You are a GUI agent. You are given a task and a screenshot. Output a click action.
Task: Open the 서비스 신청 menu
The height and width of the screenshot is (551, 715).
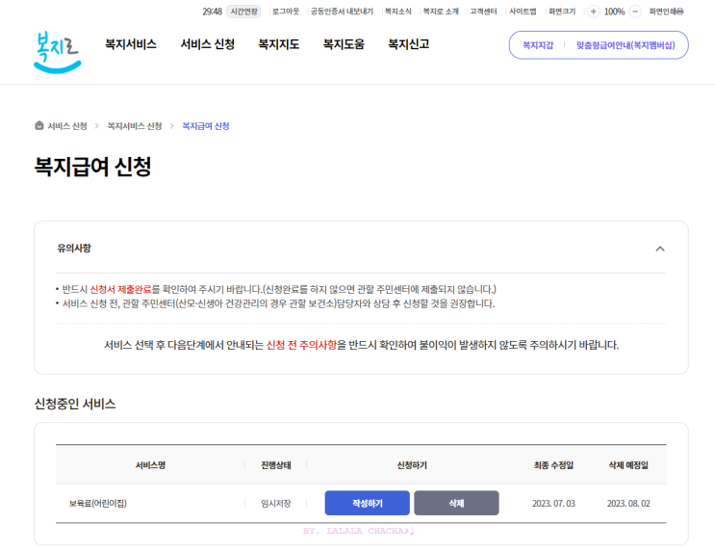(208, 44)
